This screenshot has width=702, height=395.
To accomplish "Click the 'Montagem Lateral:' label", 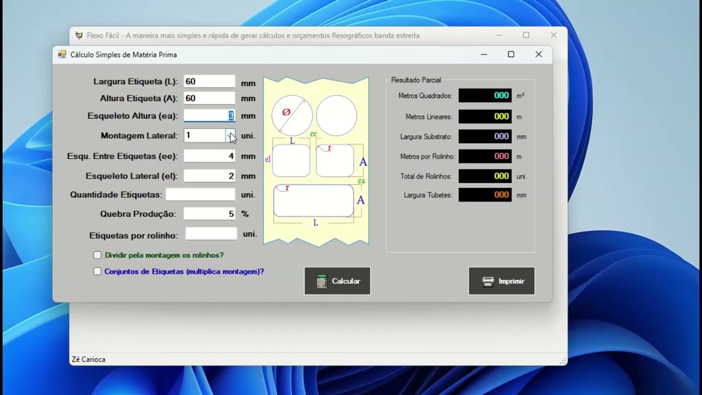I will [139, 136].
